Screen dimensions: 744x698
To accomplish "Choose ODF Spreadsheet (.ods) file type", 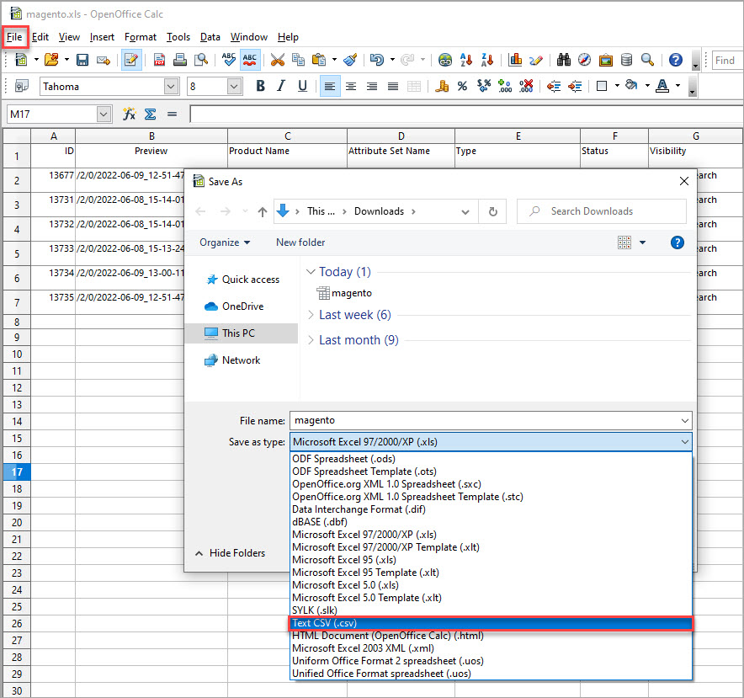I will pos(491,459).
